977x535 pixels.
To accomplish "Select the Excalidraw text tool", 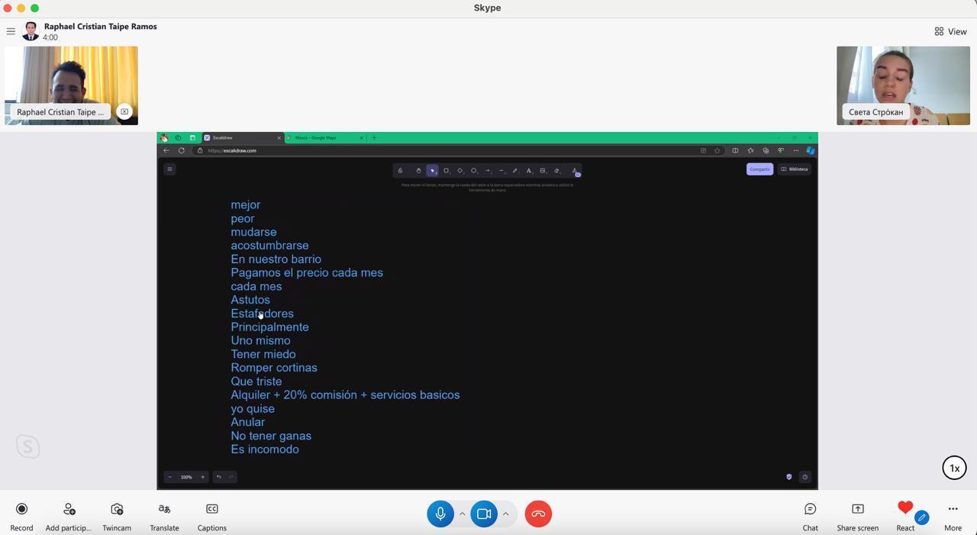I will 529,170.
